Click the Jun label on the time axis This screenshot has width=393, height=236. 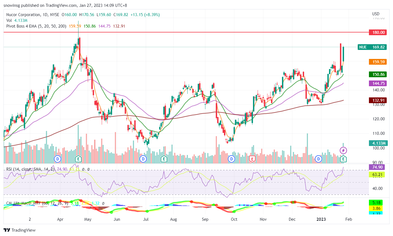117,219
